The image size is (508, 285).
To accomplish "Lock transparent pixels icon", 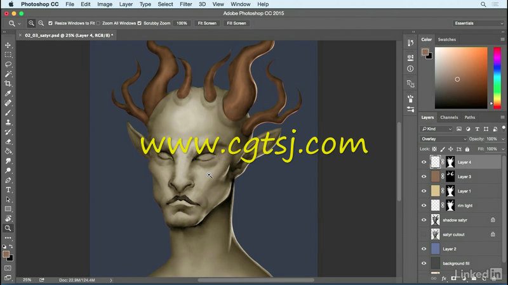I will coord(434,149).
